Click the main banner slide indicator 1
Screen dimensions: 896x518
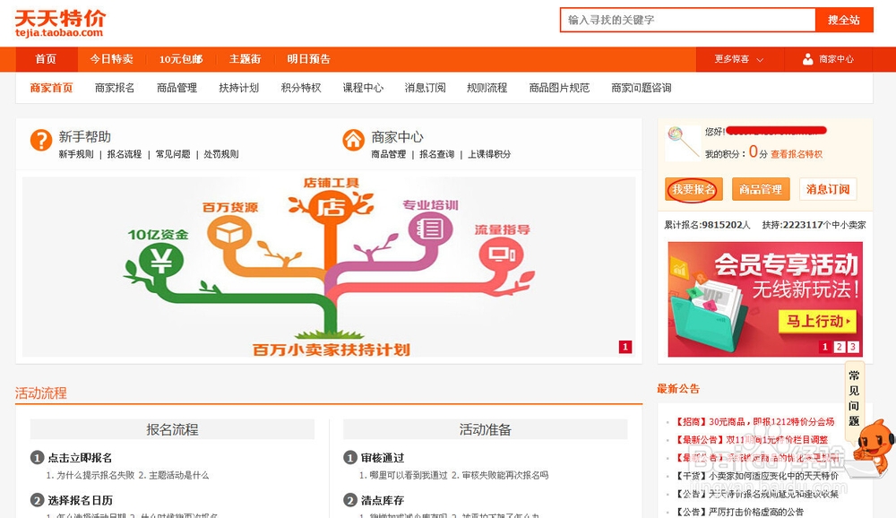pyautogui.click(x=625, y=347)
